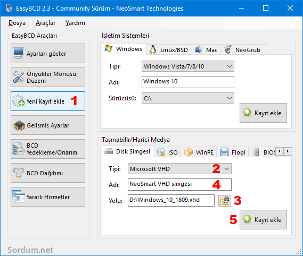Switch to the Flopi tab
This screenshot has width=303, height=256.
pyautogui.click(x=233, y=152)
